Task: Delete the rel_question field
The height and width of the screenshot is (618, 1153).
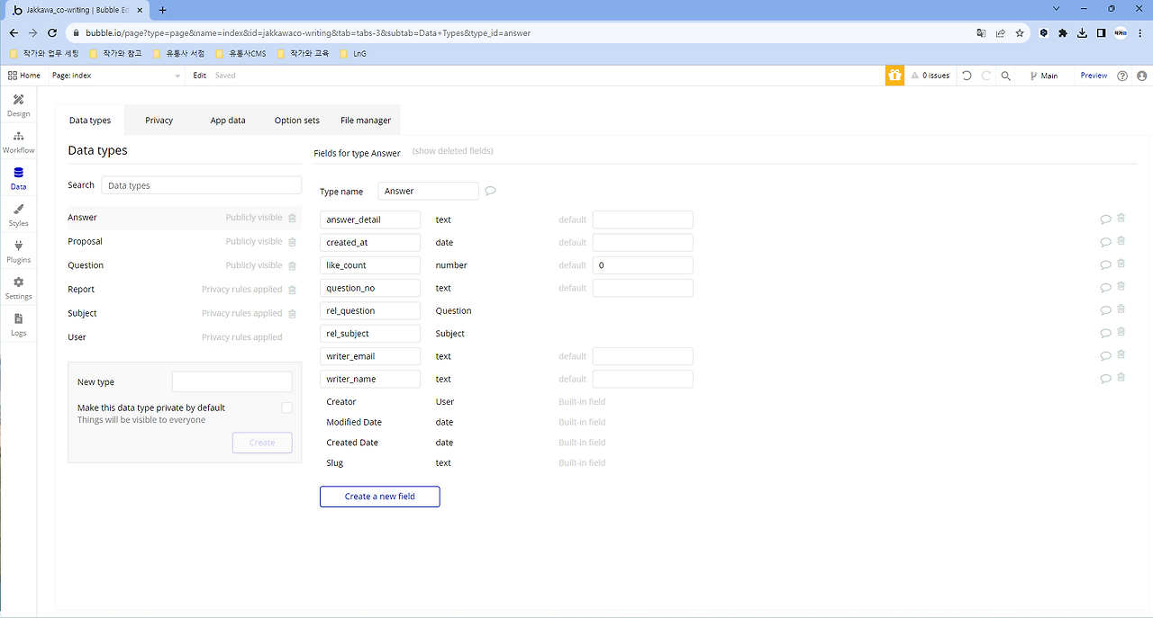Action: coord(1121,309)
